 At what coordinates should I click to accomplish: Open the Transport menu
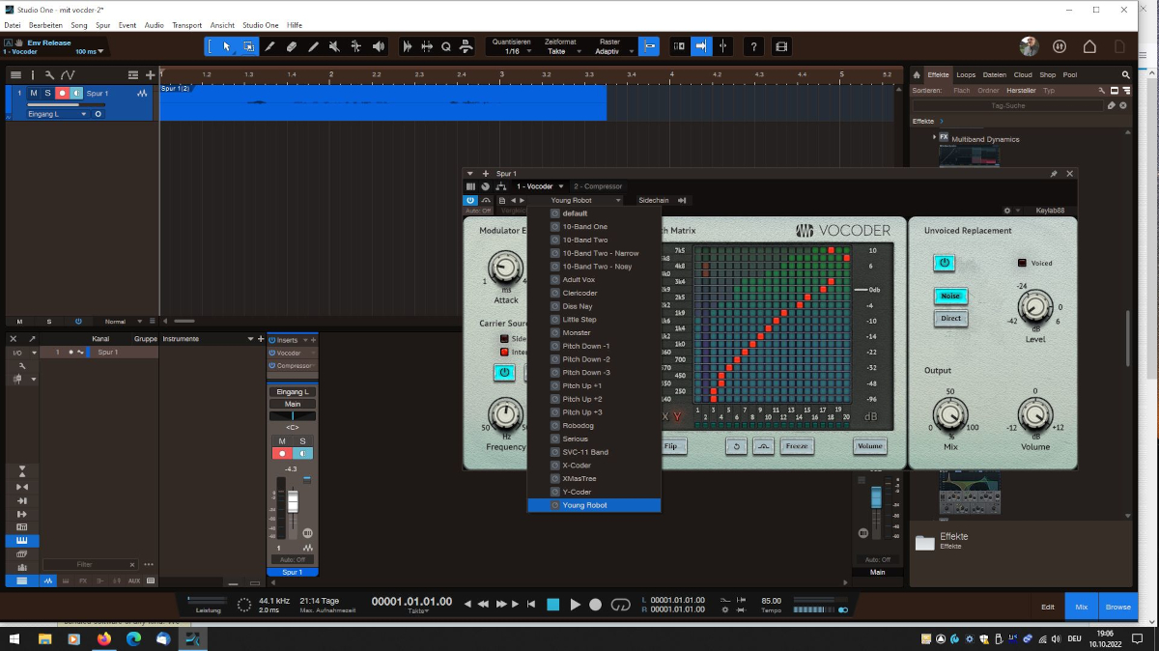(x=186, y=25)
